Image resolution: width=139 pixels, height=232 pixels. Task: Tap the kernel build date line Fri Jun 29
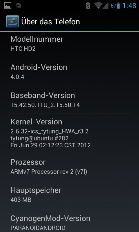pos(51,145)
